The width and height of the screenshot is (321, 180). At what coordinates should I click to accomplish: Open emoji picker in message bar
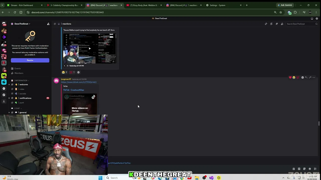(x=310, y=169)
